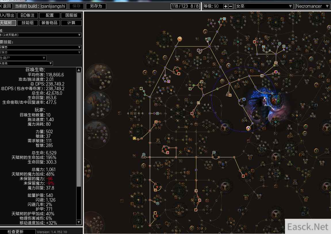Click jewel socket on the blue radius ring's lower left

pos(225,127)
